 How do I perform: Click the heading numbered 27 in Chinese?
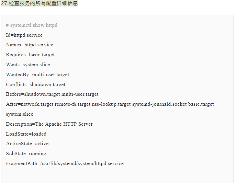(x=40, y=4)
